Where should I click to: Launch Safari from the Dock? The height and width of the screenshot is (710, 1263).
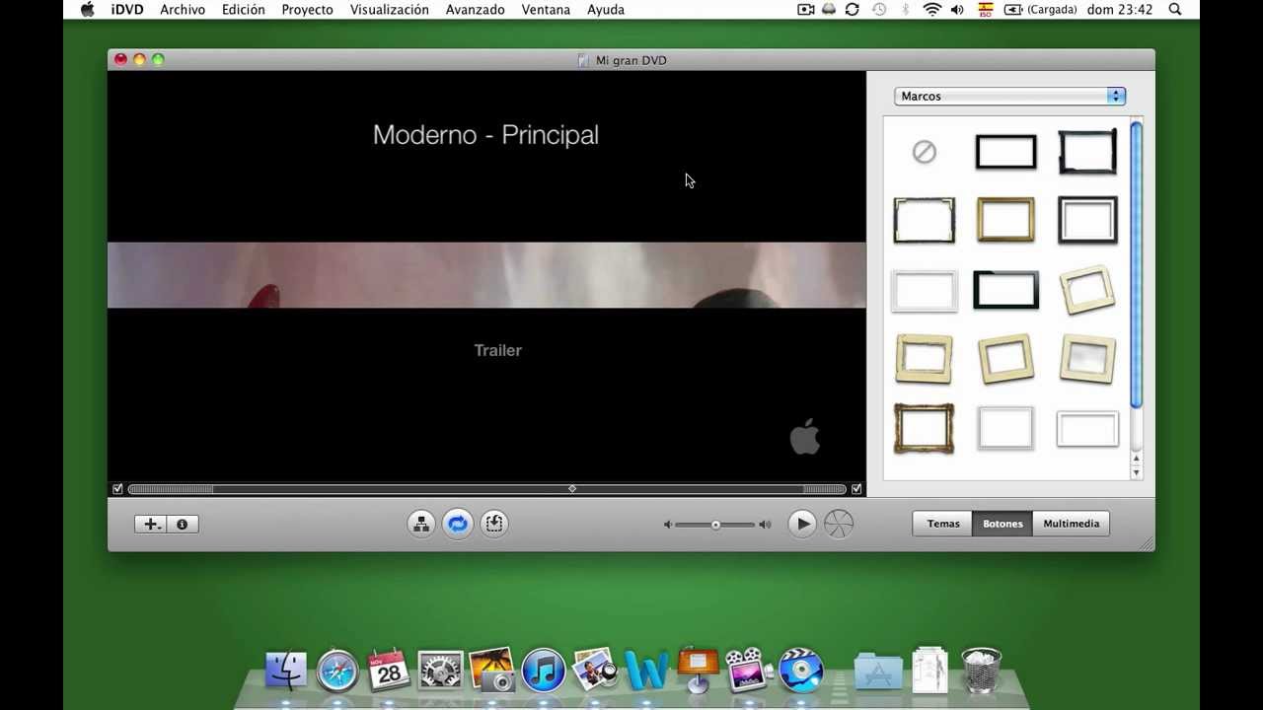(x=337, y=671)
